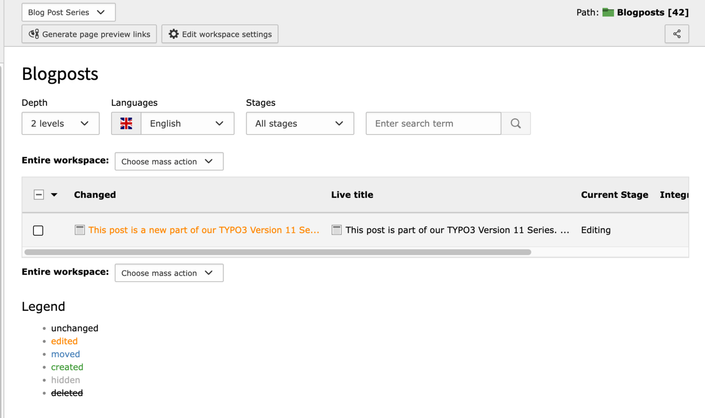
Task: Open the top Choose mass action dropdown
Action: pos(169,161)
